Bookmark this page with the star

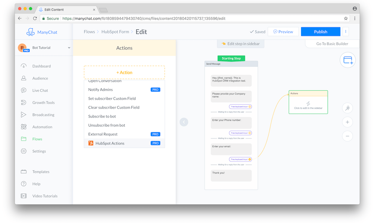coord(346,18)
